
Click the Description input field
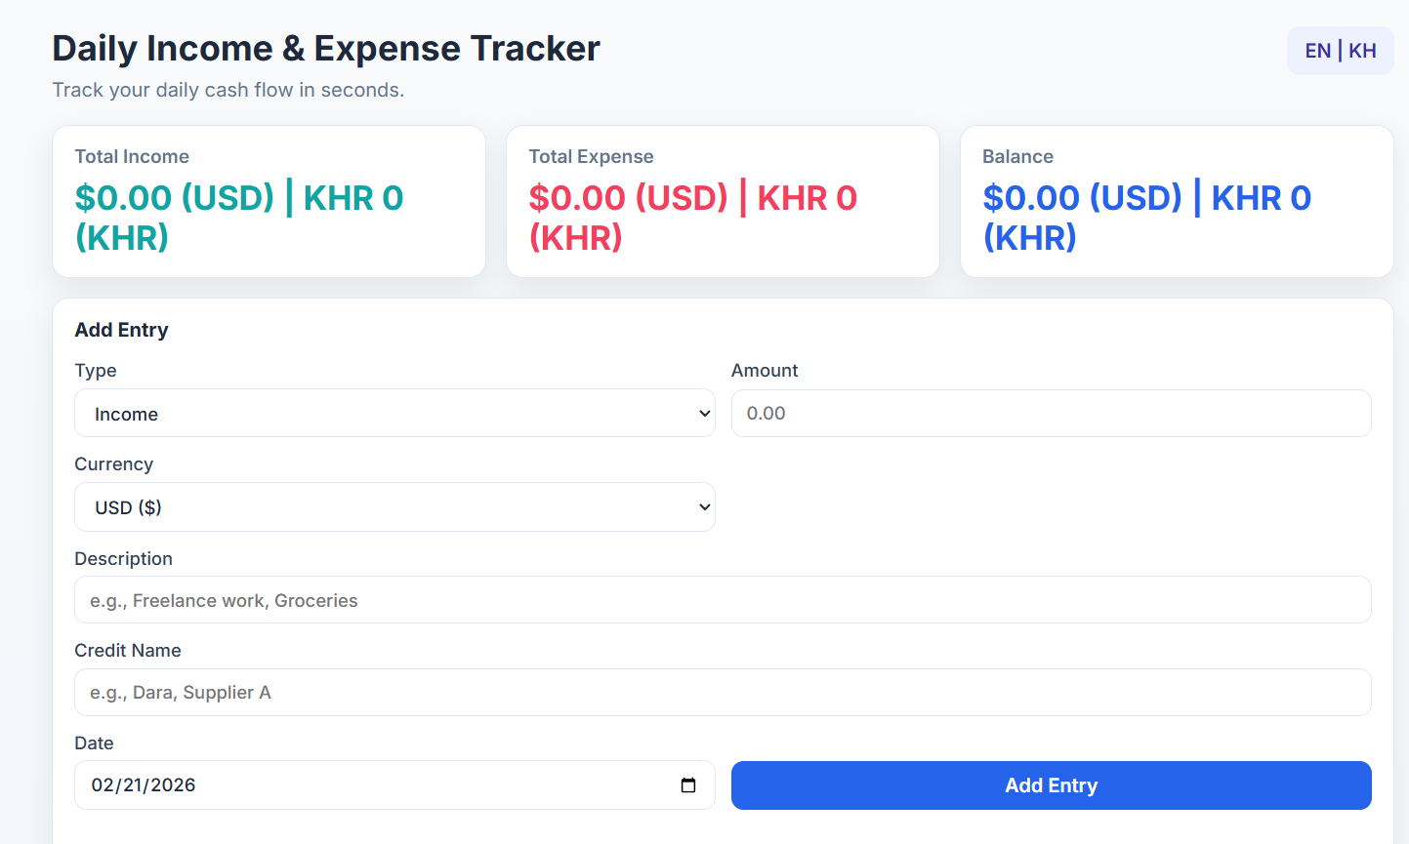click(x=723, y=600)
